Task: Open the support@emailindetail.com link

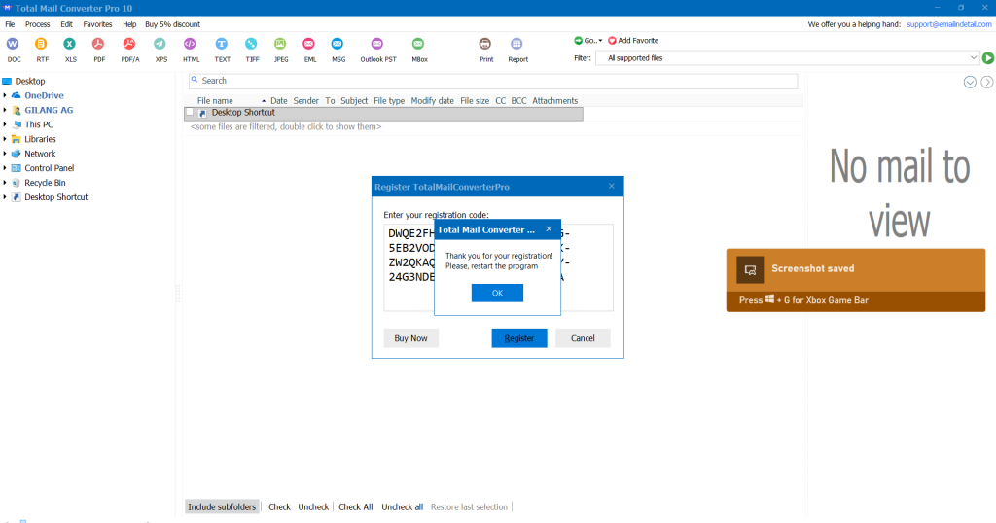Action: pos(949,24)
